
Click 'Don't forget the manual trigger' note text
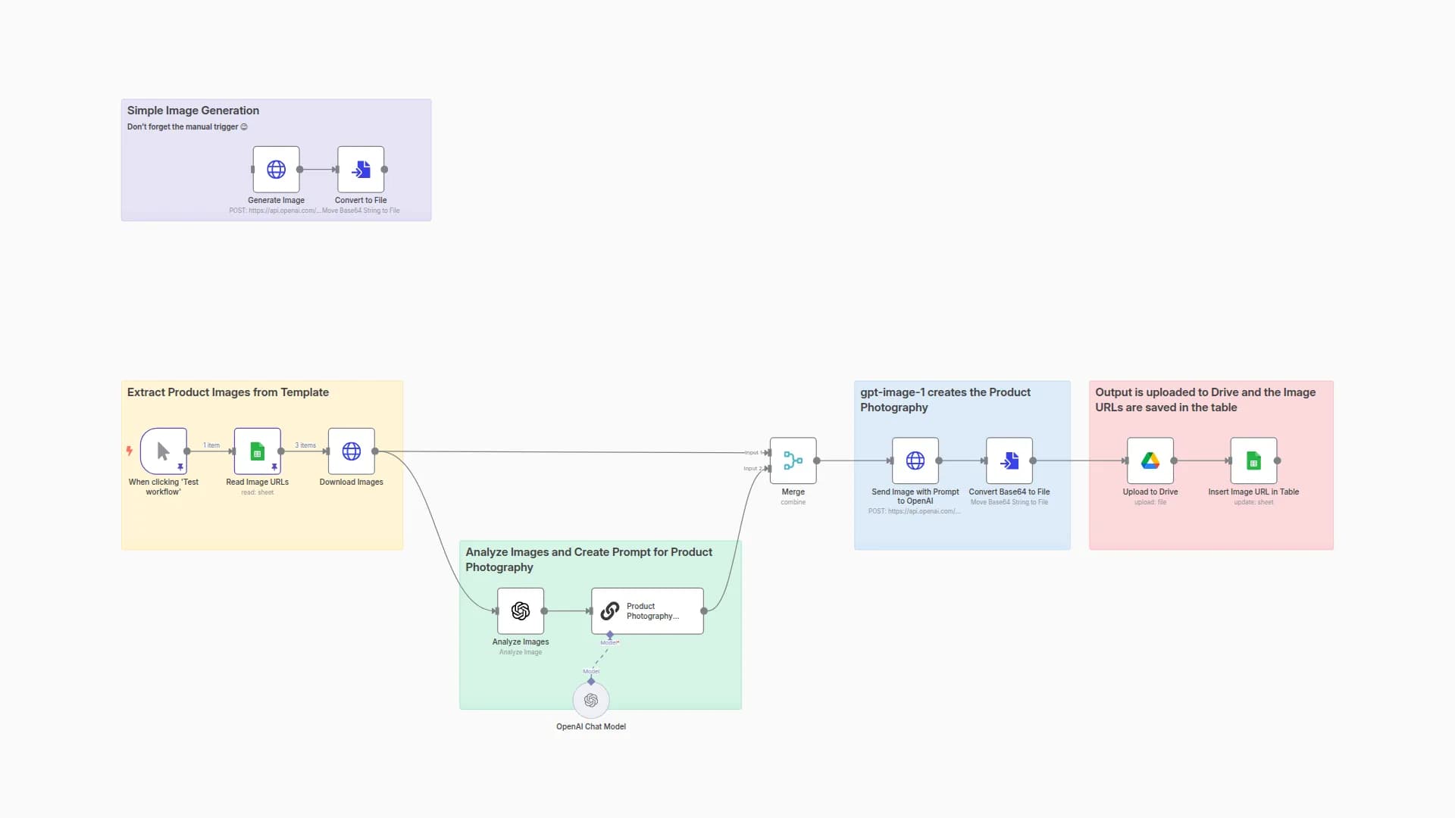click(x=187, y=127)
